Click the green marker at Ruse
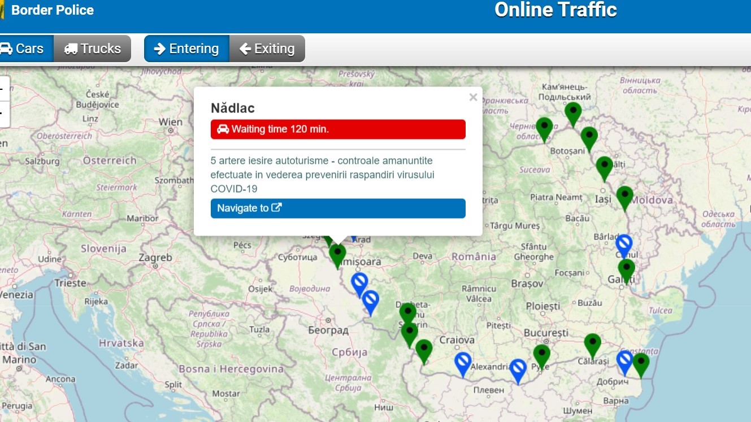This screenshot has width=751, height=422. tap(541, 355)
